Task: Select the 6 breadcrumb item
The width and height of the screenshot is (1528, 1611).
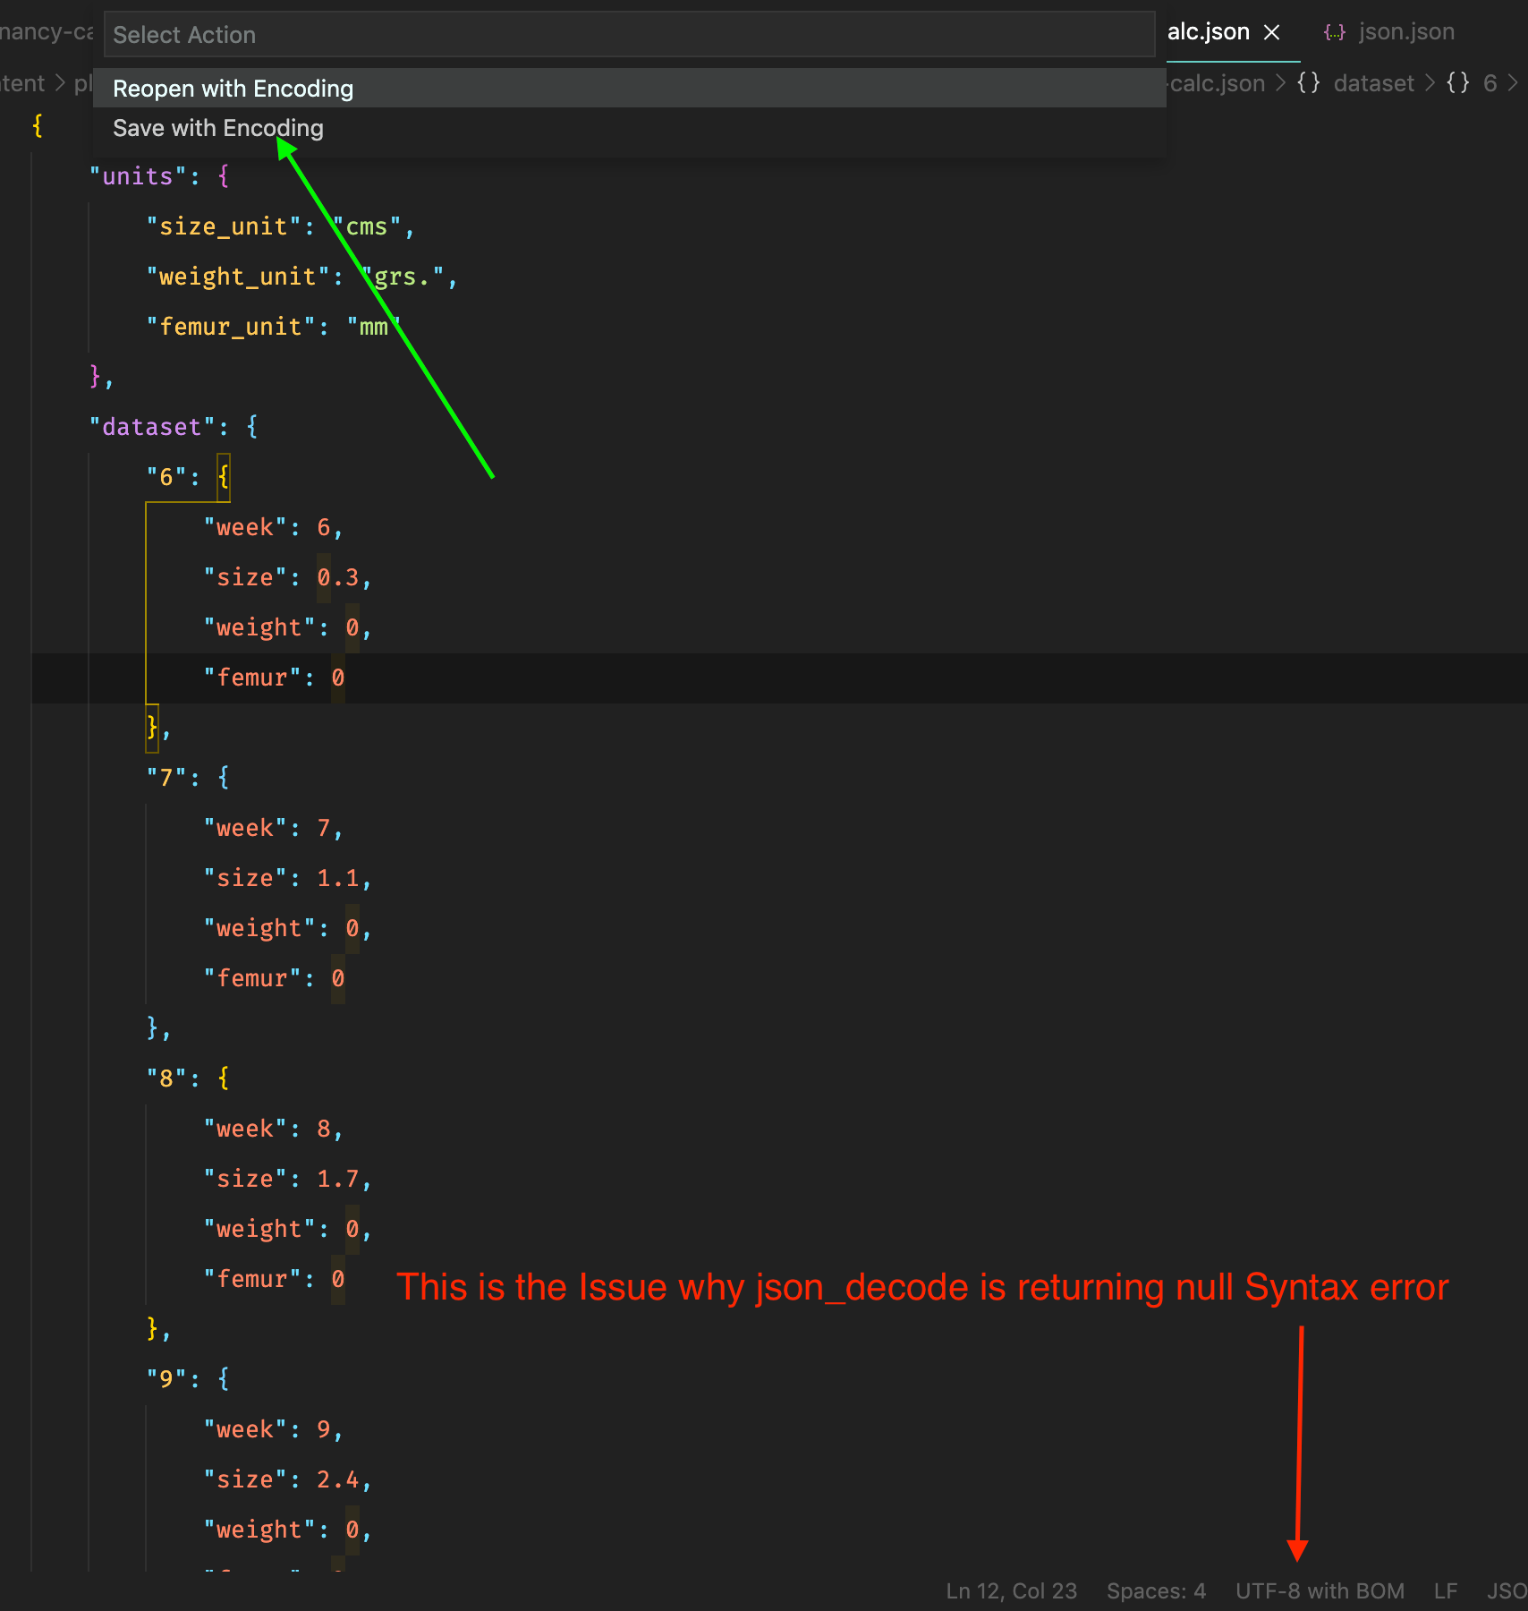Action: pyautogui.click(x=1490, y=83)
